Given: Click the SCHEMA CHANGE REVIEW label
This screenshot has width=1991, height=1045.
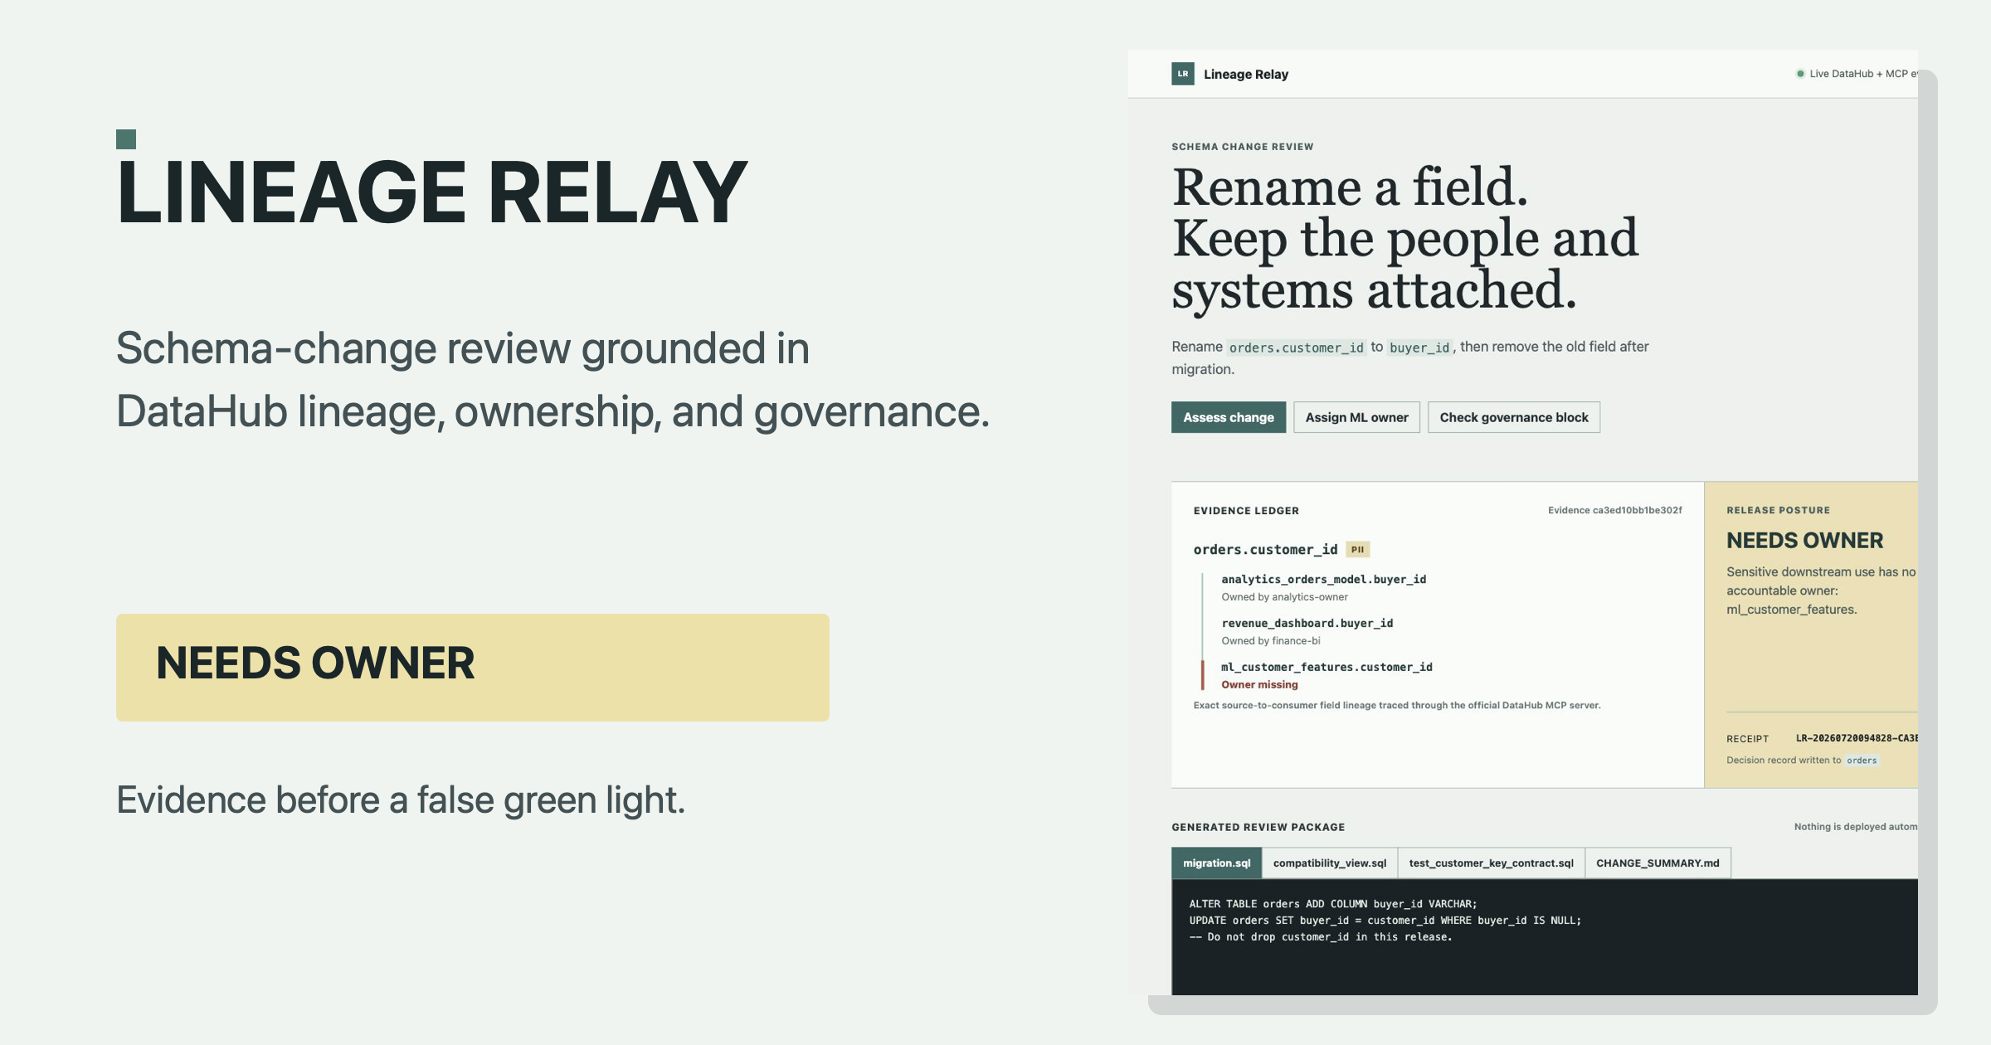Looking at the screenshot, I should 1243,147.
